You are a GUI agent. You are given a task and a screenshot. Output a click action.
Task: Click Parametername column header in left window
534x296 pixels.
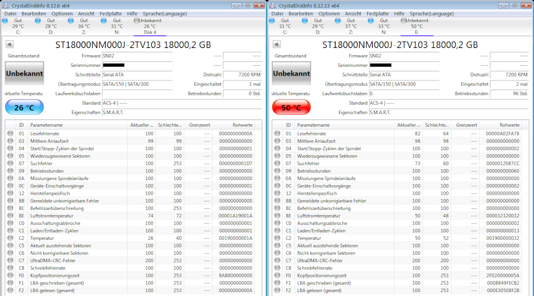tap(77, 125)
